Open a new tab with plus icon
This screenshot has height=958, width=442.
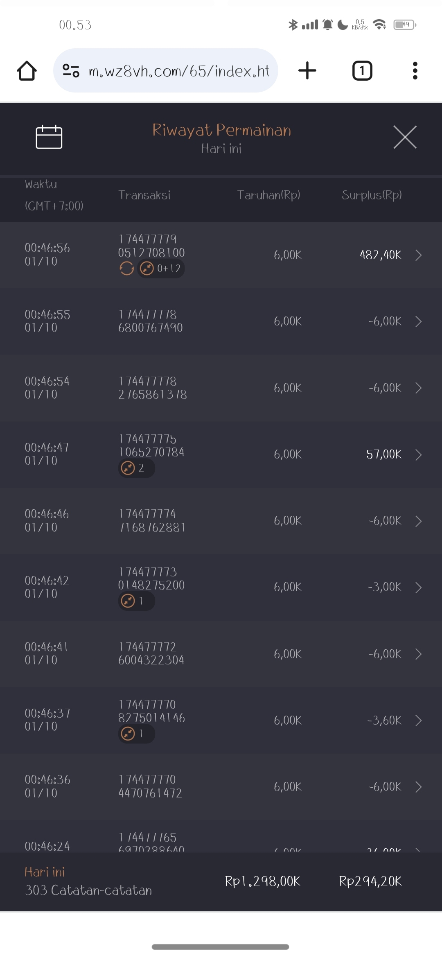[307, 71]
